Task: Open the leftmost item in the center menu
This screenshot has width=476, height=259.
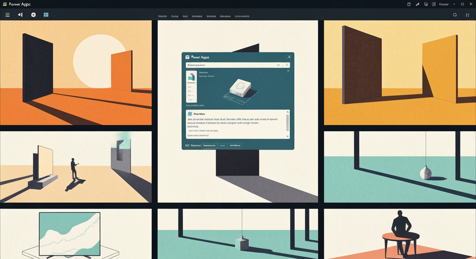Action: pos(163,16)
